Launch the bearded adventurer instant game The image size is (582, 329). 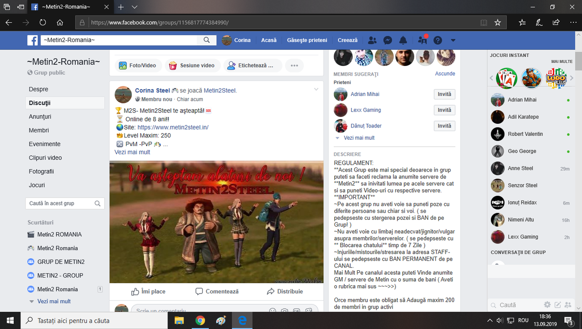(531, 78)
